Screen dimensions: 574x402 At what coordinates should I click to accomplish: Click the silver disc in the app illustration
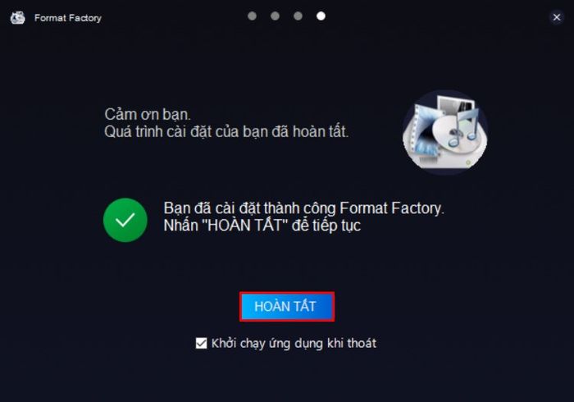click(451, 135)
